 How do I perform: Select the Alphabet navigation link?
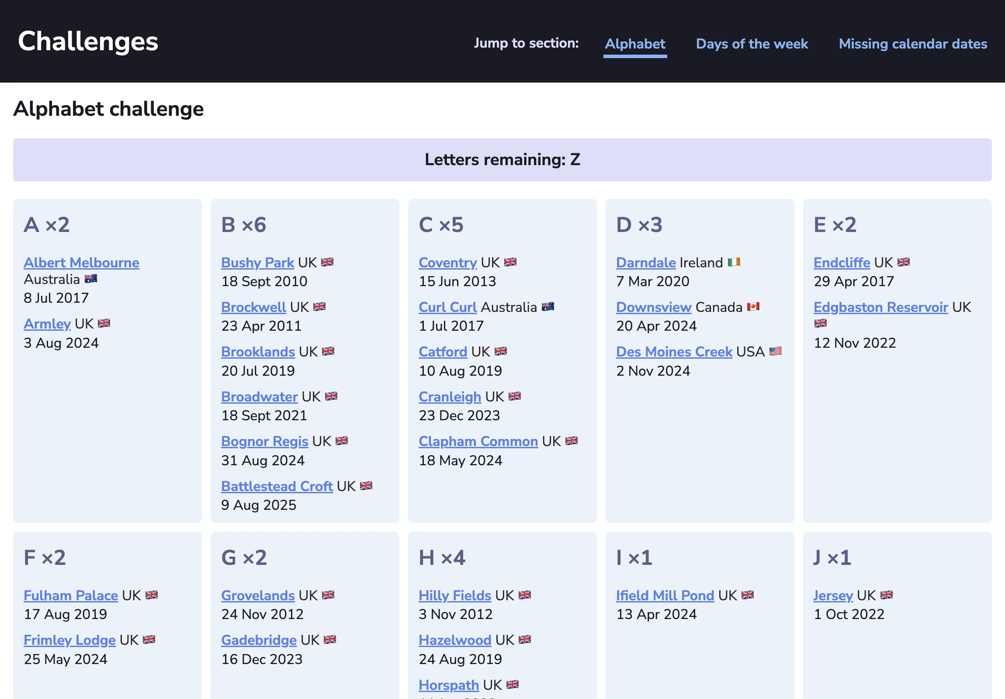(635, 44)
